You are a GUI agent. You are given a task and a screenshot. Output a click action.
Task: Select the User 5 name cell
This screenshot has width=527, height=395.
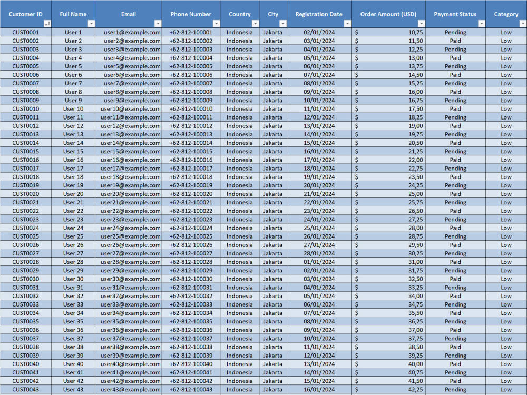coord(73,66)
